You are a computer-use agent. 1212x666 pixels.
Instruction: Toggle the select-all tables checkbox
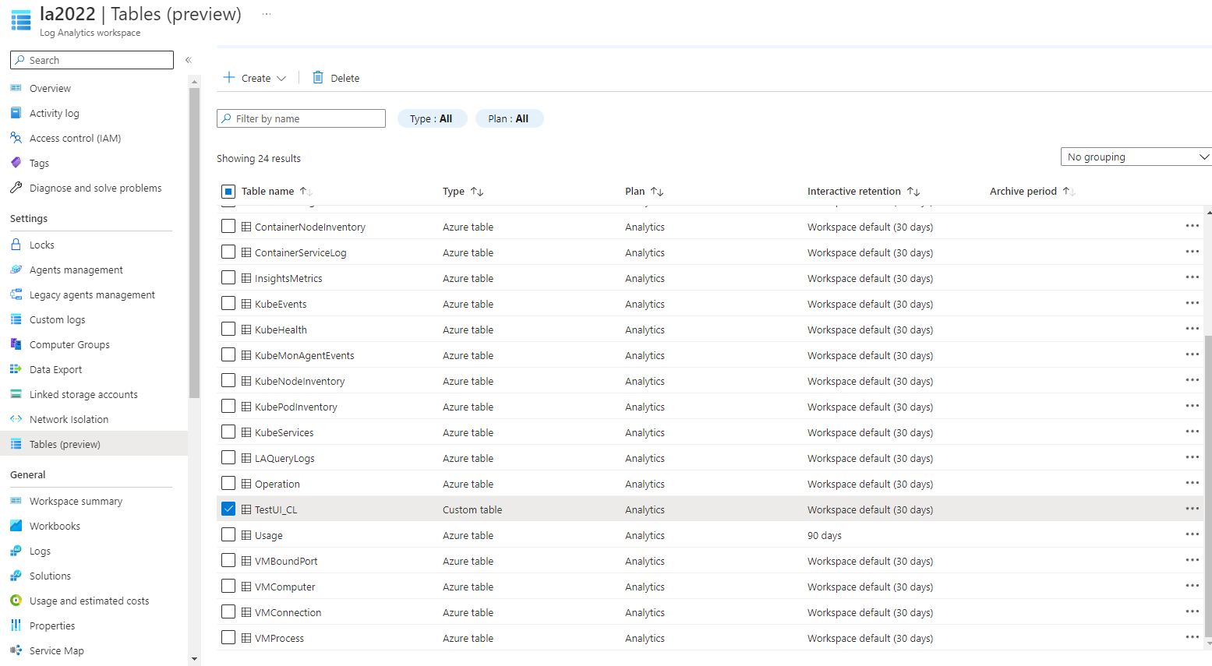228,191
